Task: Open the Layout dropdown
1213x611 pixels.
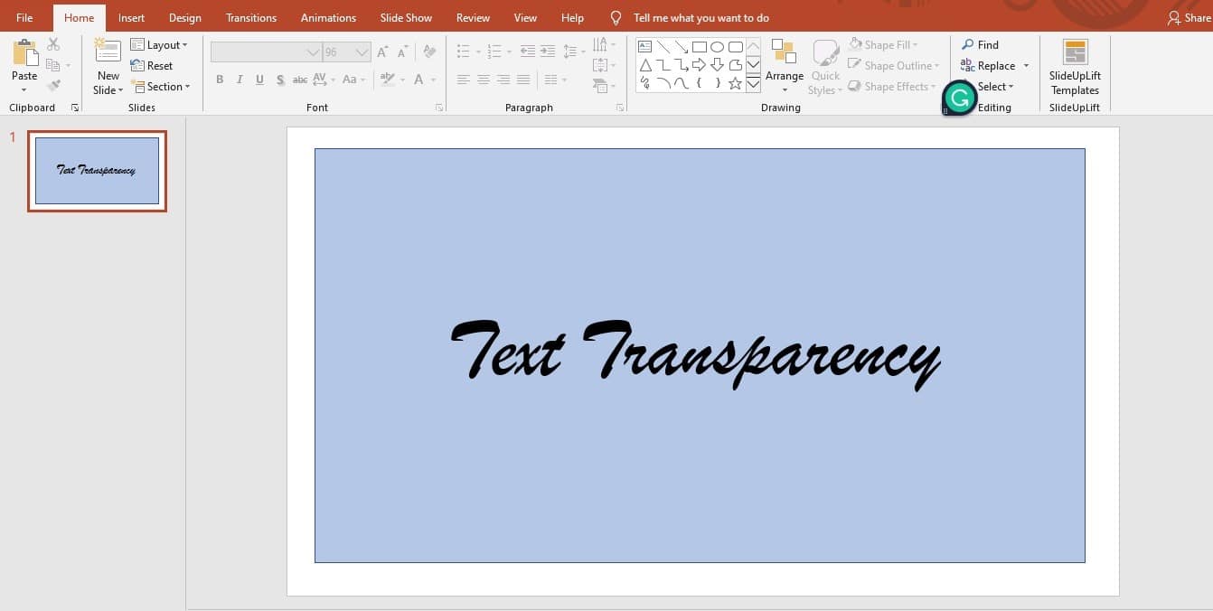Action: pyautogui.click(x=159, y=45)
